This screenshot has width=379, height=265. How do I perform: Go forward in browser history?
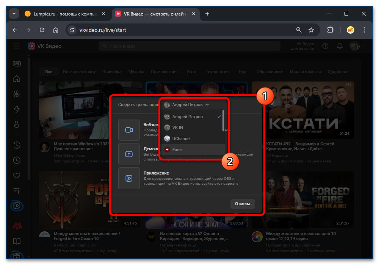pos(28,30)
